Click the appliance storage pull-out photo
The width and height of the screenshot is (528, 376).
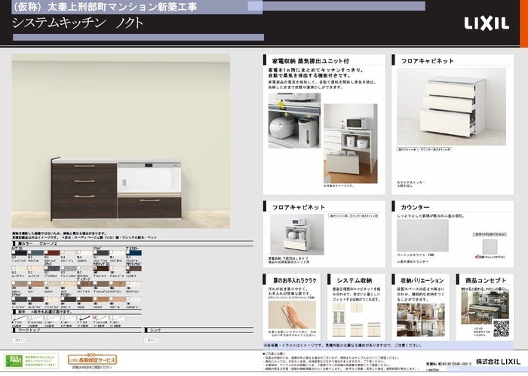(351, 144)
